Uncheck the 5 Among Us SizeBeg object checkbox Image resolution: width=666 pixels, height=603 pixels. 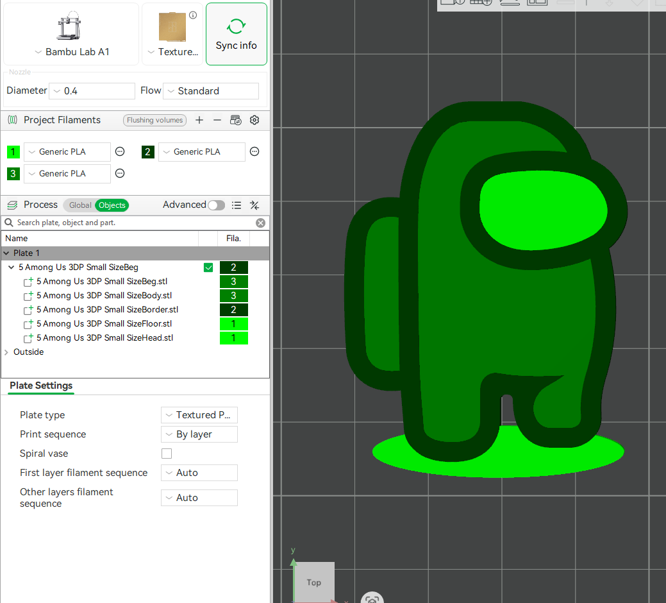(208, 268)
